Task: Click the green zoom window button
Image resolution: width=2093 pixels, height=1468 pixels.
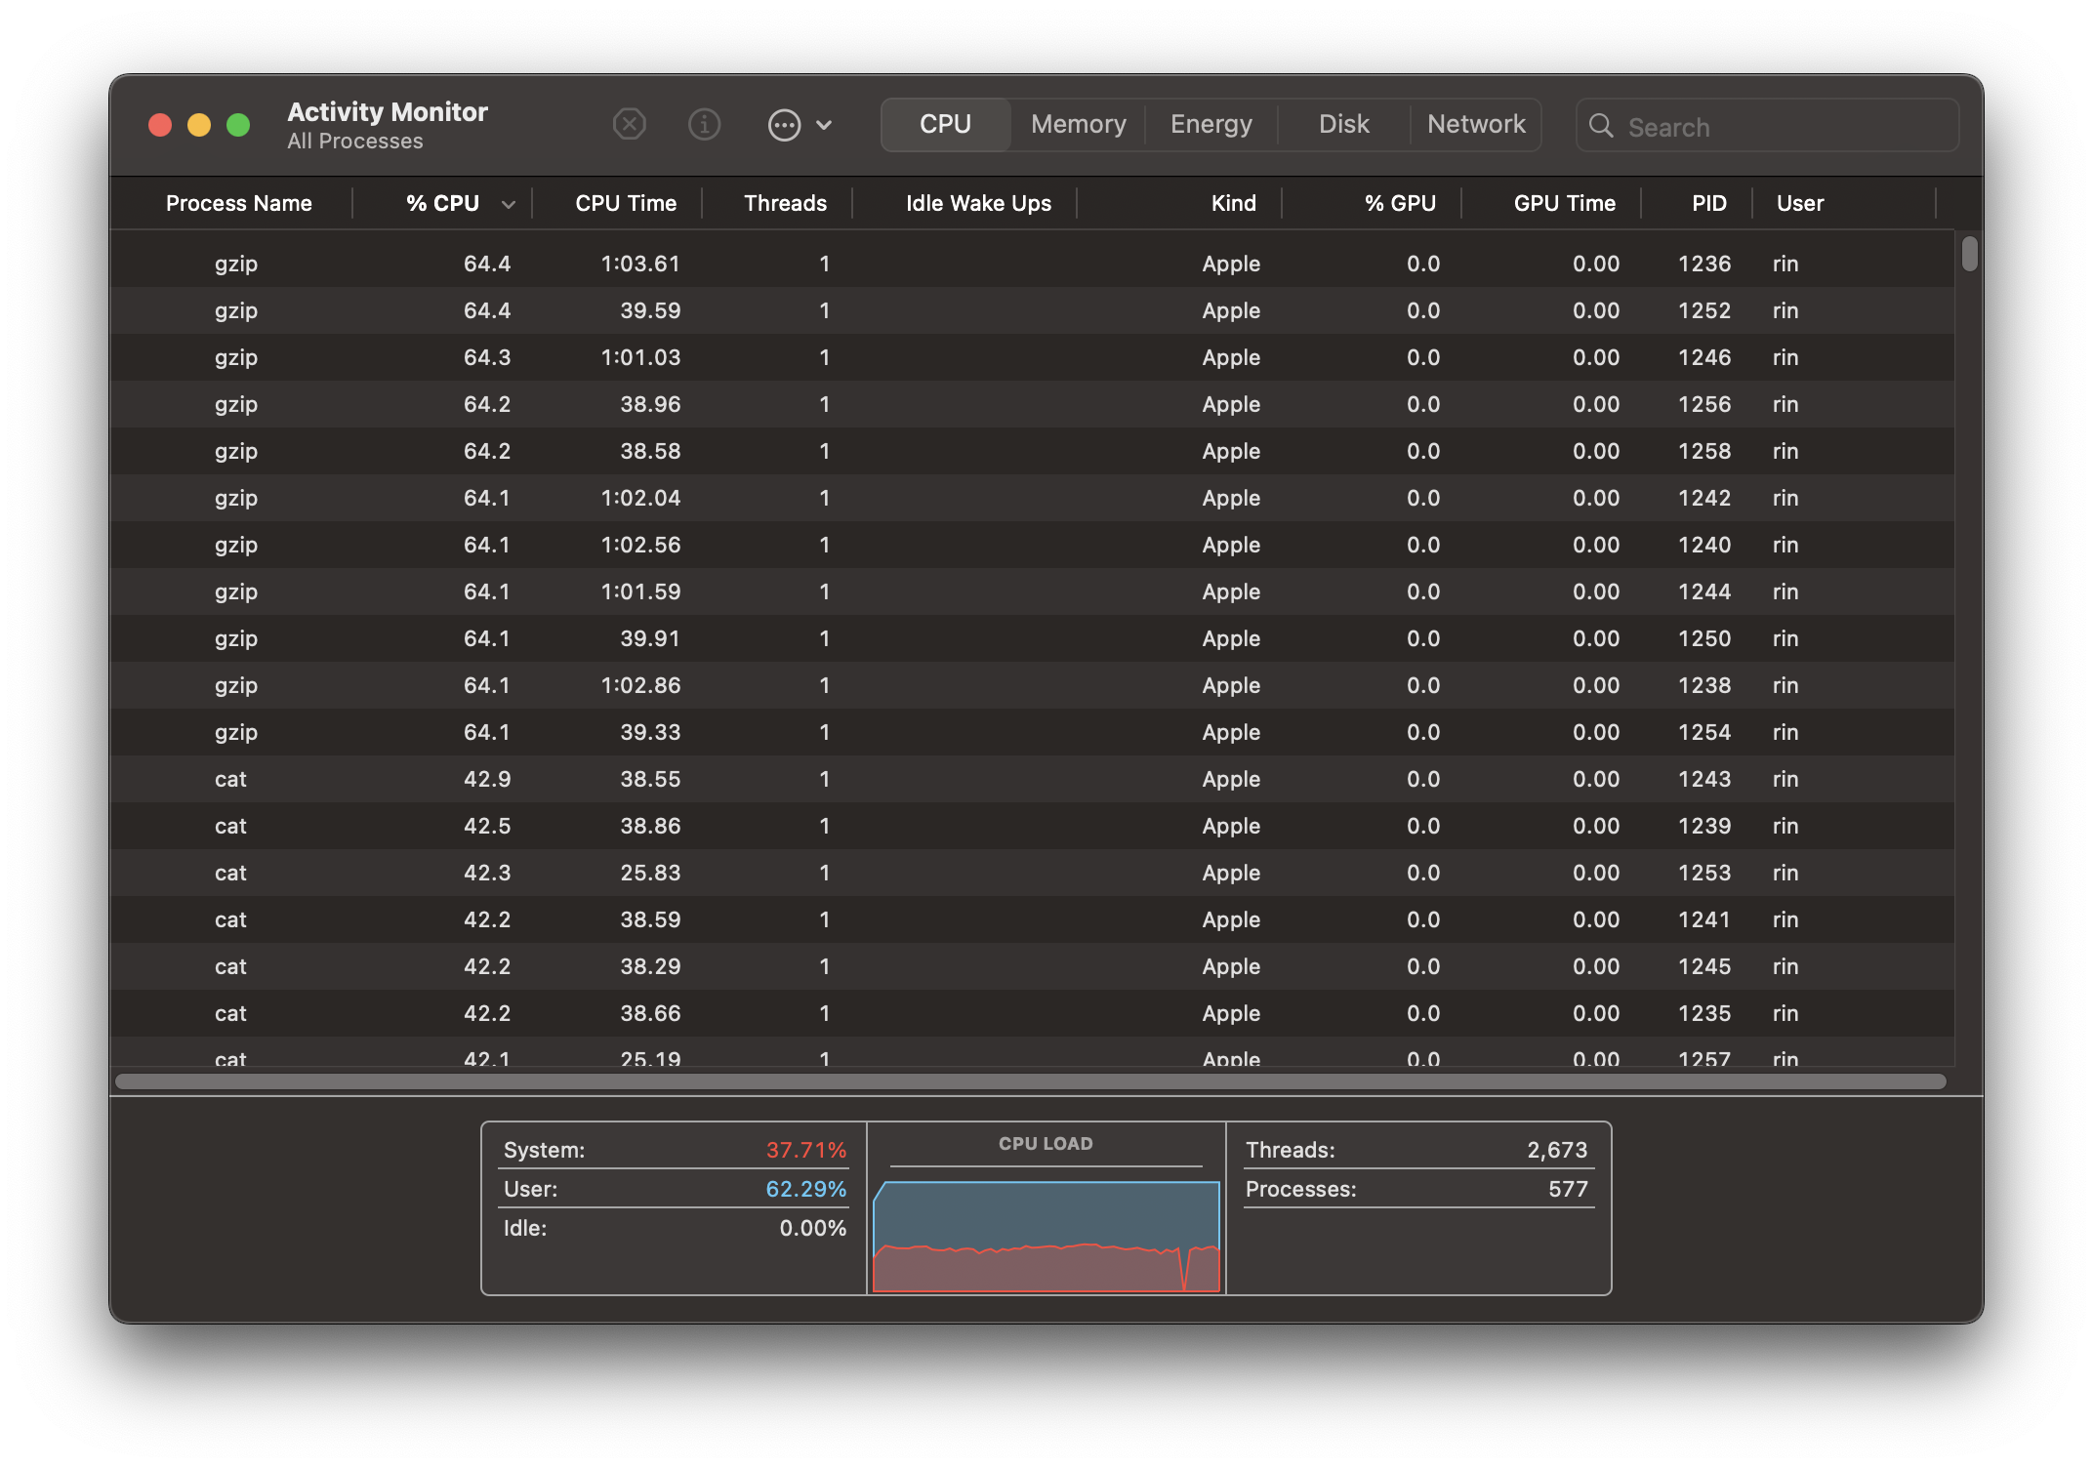Action: [x=238, y=126]
